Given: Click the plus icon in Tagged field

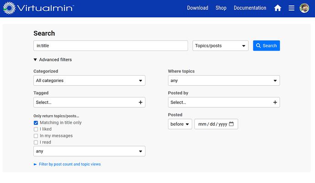Looking at the screenshot, I should pos(140,102).
